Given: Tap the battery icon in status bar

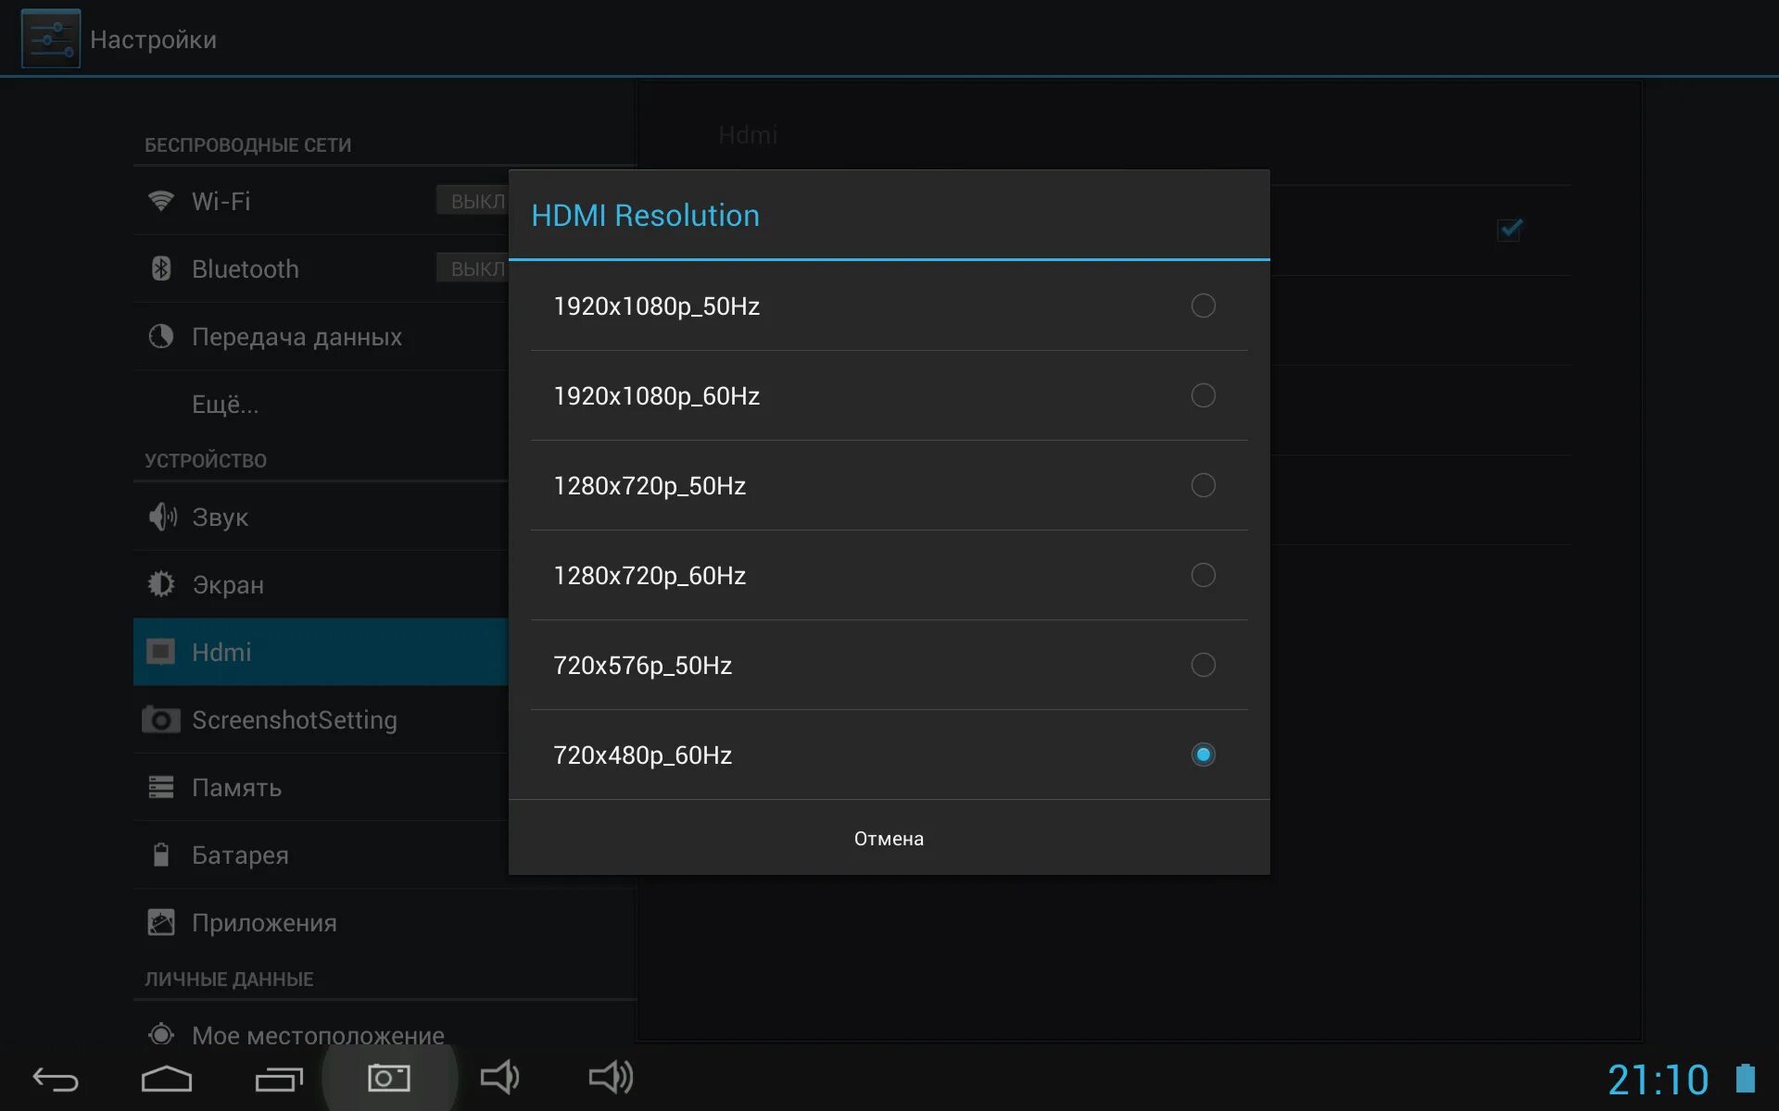Looking at the screenshot, I should (x=1745, y=1079).
